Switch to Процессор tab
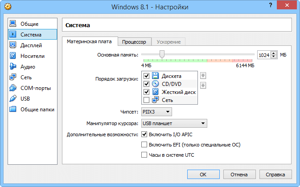Viewport: 300px width, 187px height. [x=134, y=42]
